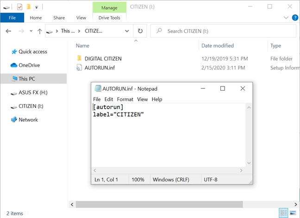Select the DIGITAL CITIZEN folder
The height and width of the screenshot is (218, 300).
click(x=103, y=58)
